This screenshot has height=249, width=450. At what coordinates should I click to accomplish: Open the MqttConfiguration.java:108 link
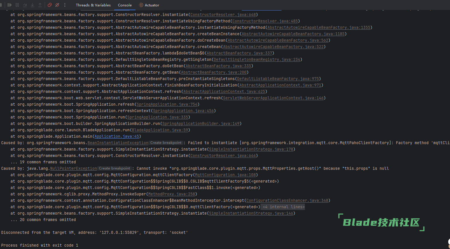[225, 175]
